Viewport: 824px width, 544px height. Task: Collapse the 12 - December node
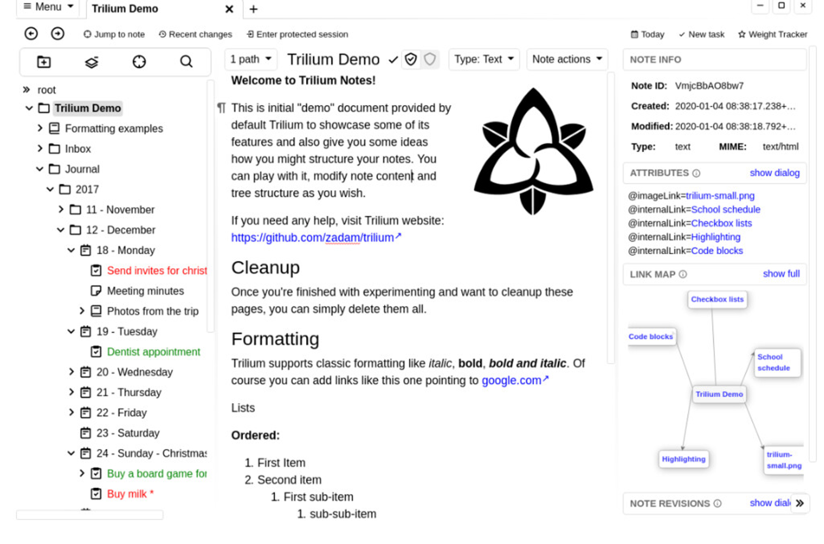click(61, 230)
